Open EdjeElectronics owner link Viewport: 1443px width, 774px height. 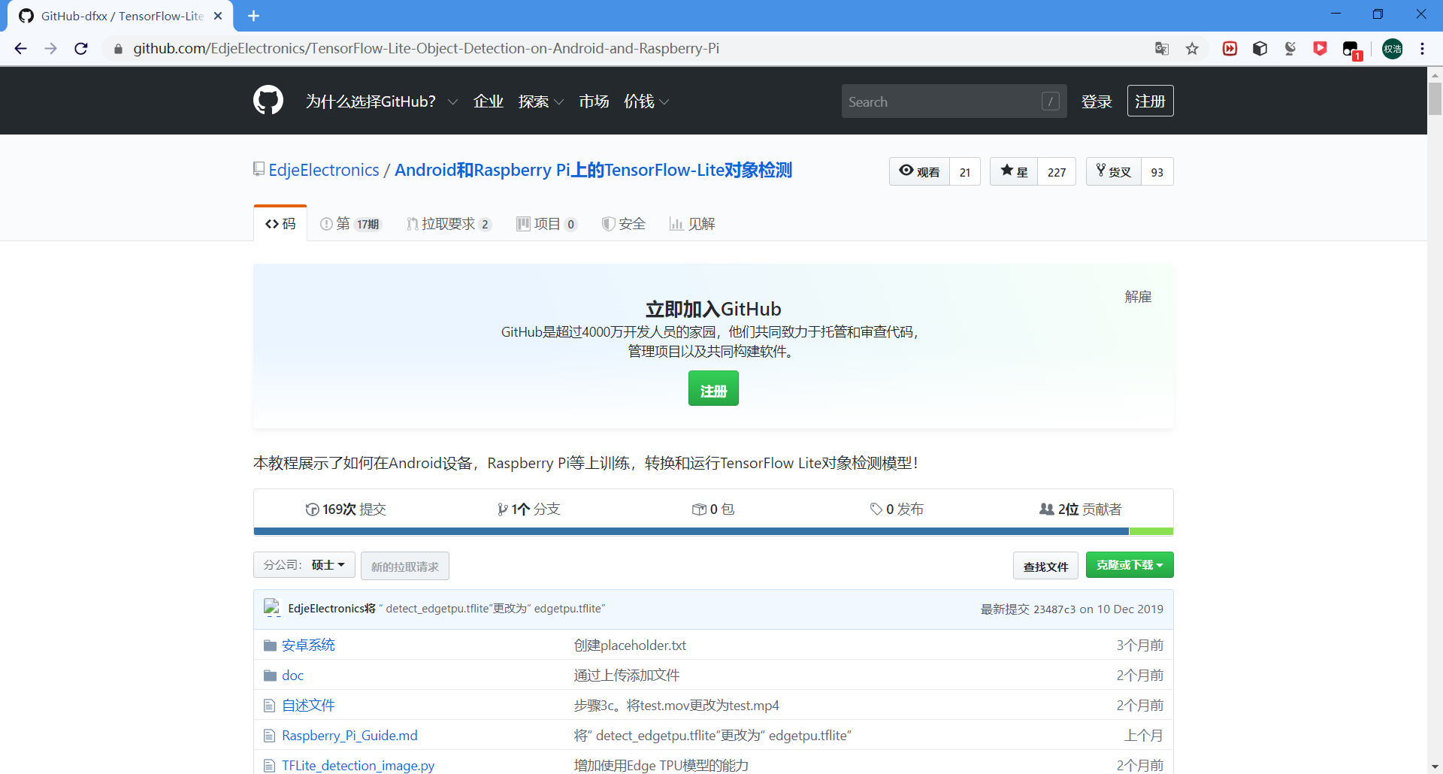324,170
